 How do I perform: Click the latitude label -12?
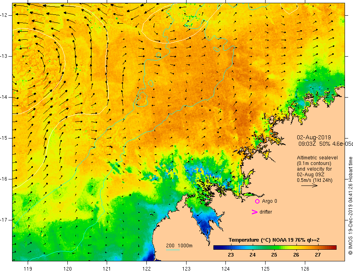tap(4, 15)
